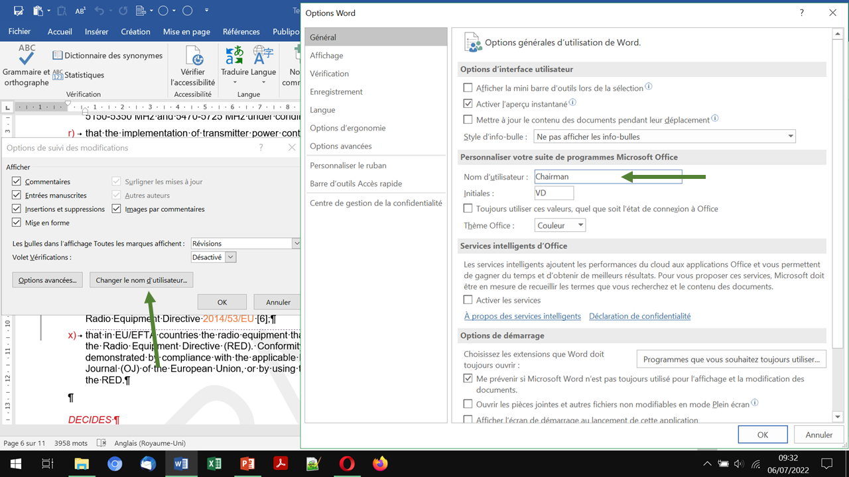
Task: Open Firefox from the taskbar
Action: click(380, 464)
